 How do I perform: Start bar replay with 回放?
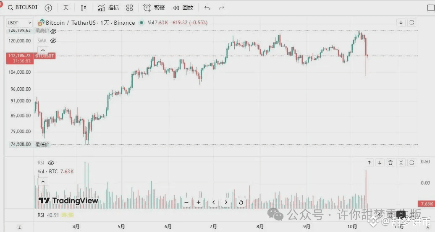click(183, 8)
